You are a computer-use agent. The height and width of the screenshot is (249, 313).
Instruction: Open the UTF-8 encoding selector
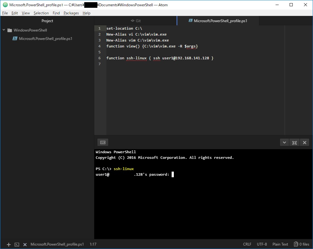[x=262, y=244]
